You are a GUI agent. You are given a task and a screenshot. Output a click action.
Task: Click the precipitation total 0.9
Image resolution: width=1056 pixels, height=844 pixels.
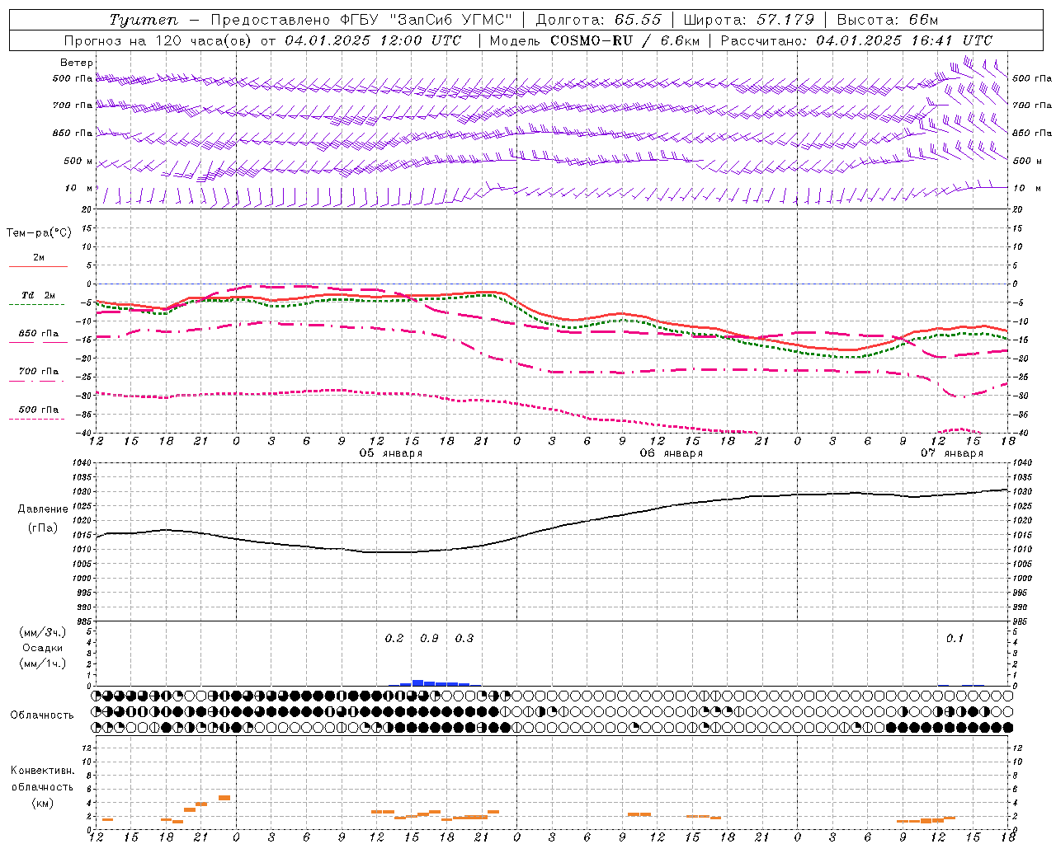point(429,639)
